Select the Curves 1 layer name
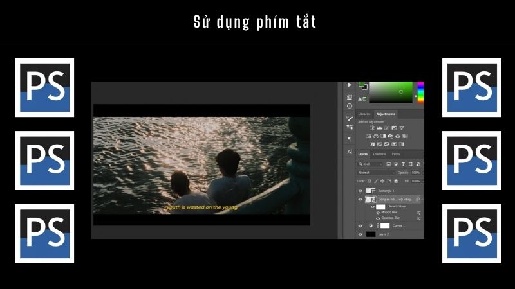The image size is (515, 289). pyautogui.click(x=398, y=226)
